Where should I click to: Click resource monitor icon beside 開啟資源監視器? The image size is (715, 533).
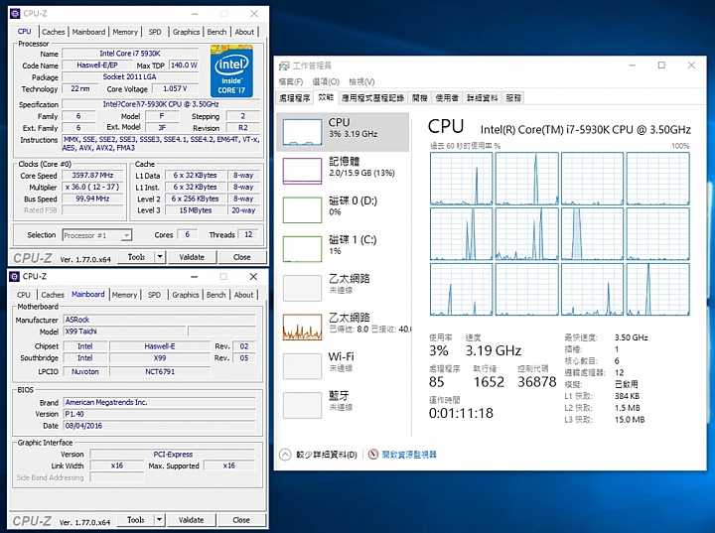click(373, 455)
